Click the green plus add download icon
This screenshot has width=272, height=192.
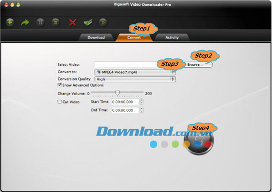point(10,22)
